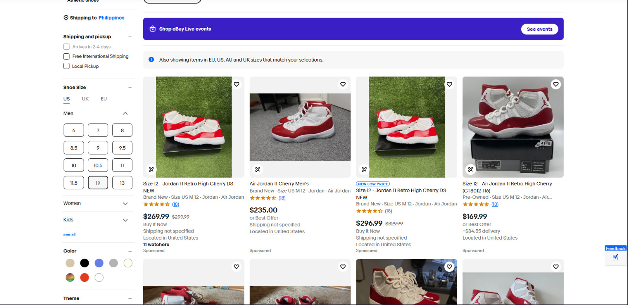Screen dimensions: 628x305
Task: Enable the Arrives in 2-4 days filter
Action: (x=66, y=47)
